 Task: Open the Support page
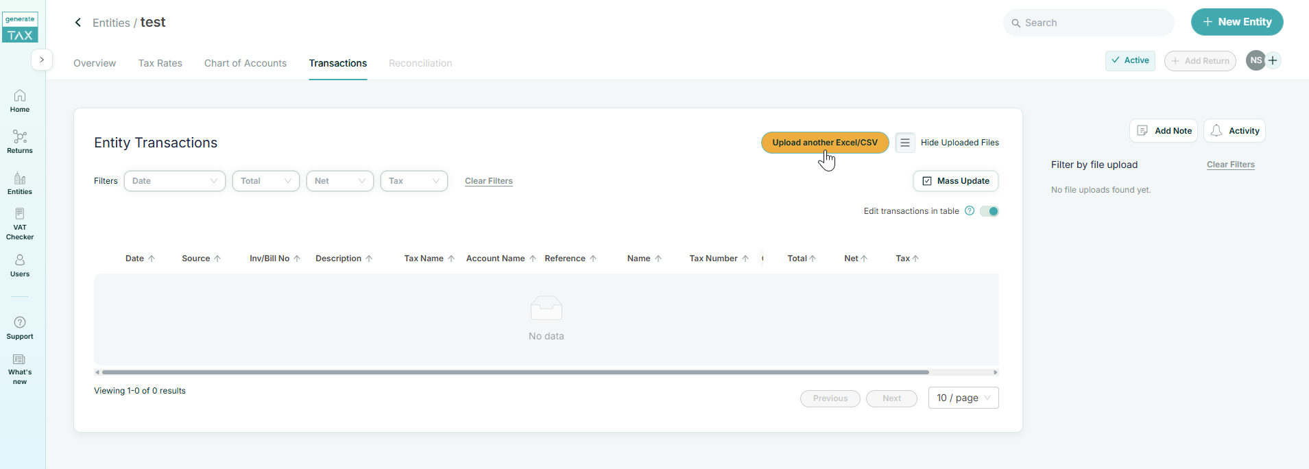pyautogui.click(x=20, y=328)
